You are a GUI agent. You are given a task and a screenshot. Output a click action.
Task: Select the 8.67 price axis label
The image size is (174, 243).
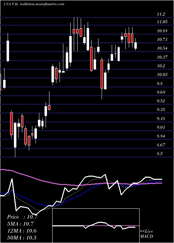point(161,145)
